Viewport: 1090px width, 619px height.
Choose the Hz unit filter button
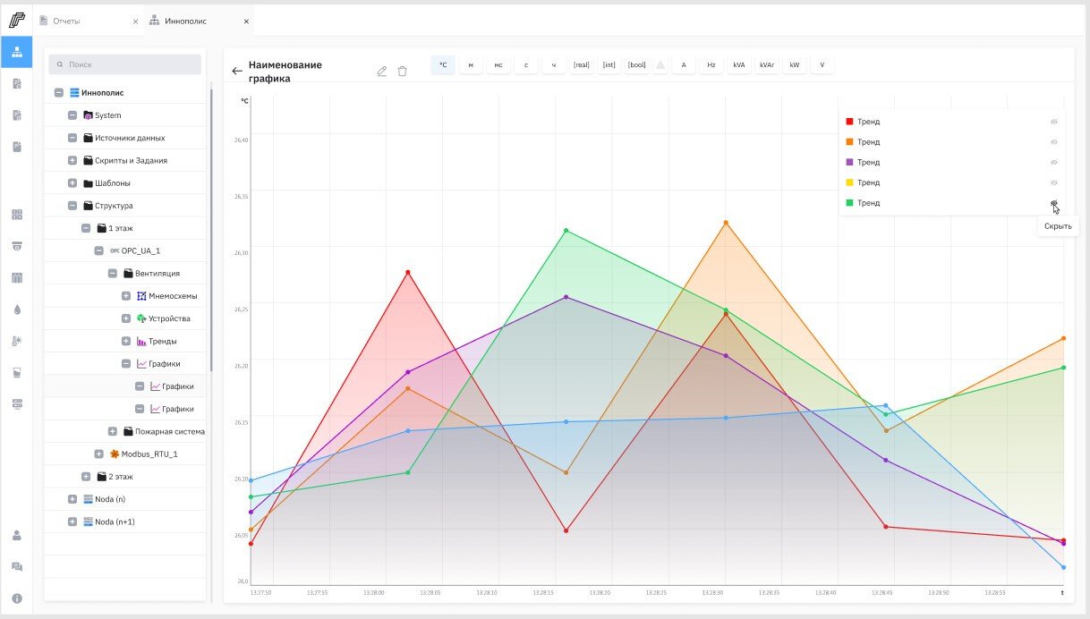point(711,65)
